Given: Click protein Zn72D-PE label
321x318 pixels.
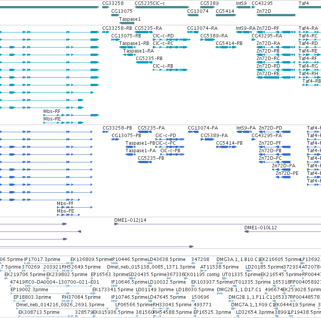Looking at the screenshot, I should point(287,173).
